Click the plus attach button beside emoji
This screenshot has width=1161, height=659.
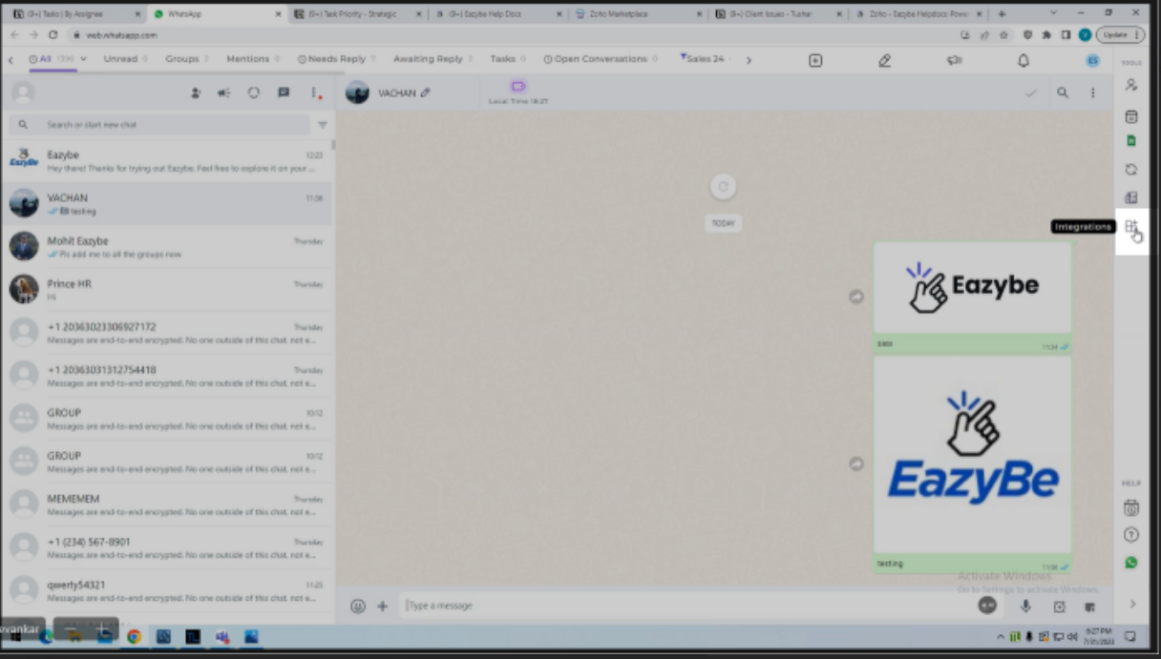(383, 606)
